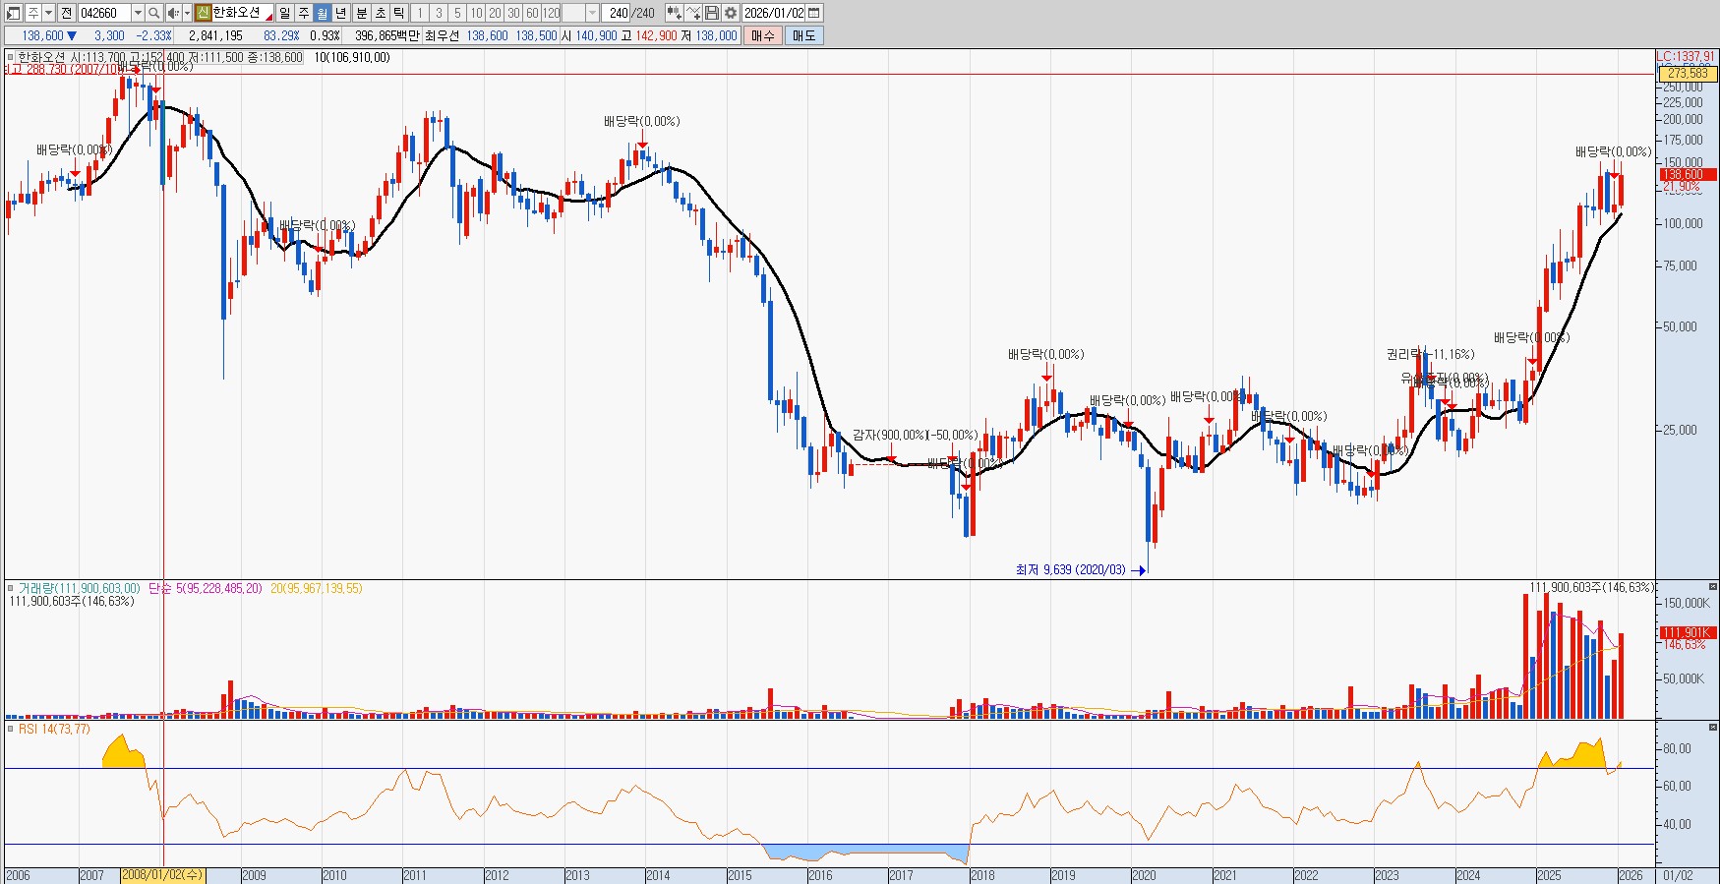Click the pink 매수 buy button

(762, 35)
